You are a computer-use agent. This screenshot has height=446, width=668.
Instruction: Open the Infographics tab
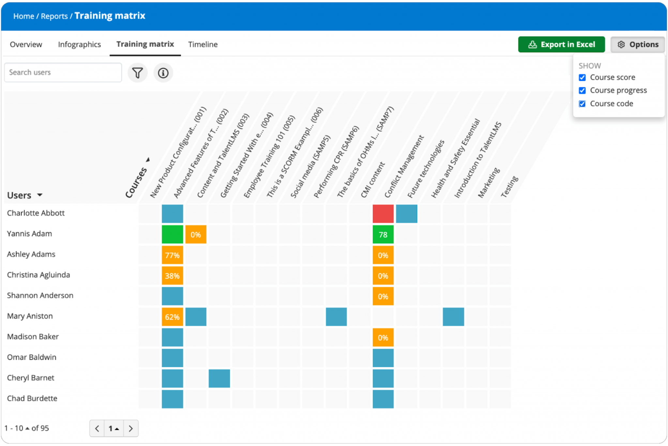coord(79,44)
